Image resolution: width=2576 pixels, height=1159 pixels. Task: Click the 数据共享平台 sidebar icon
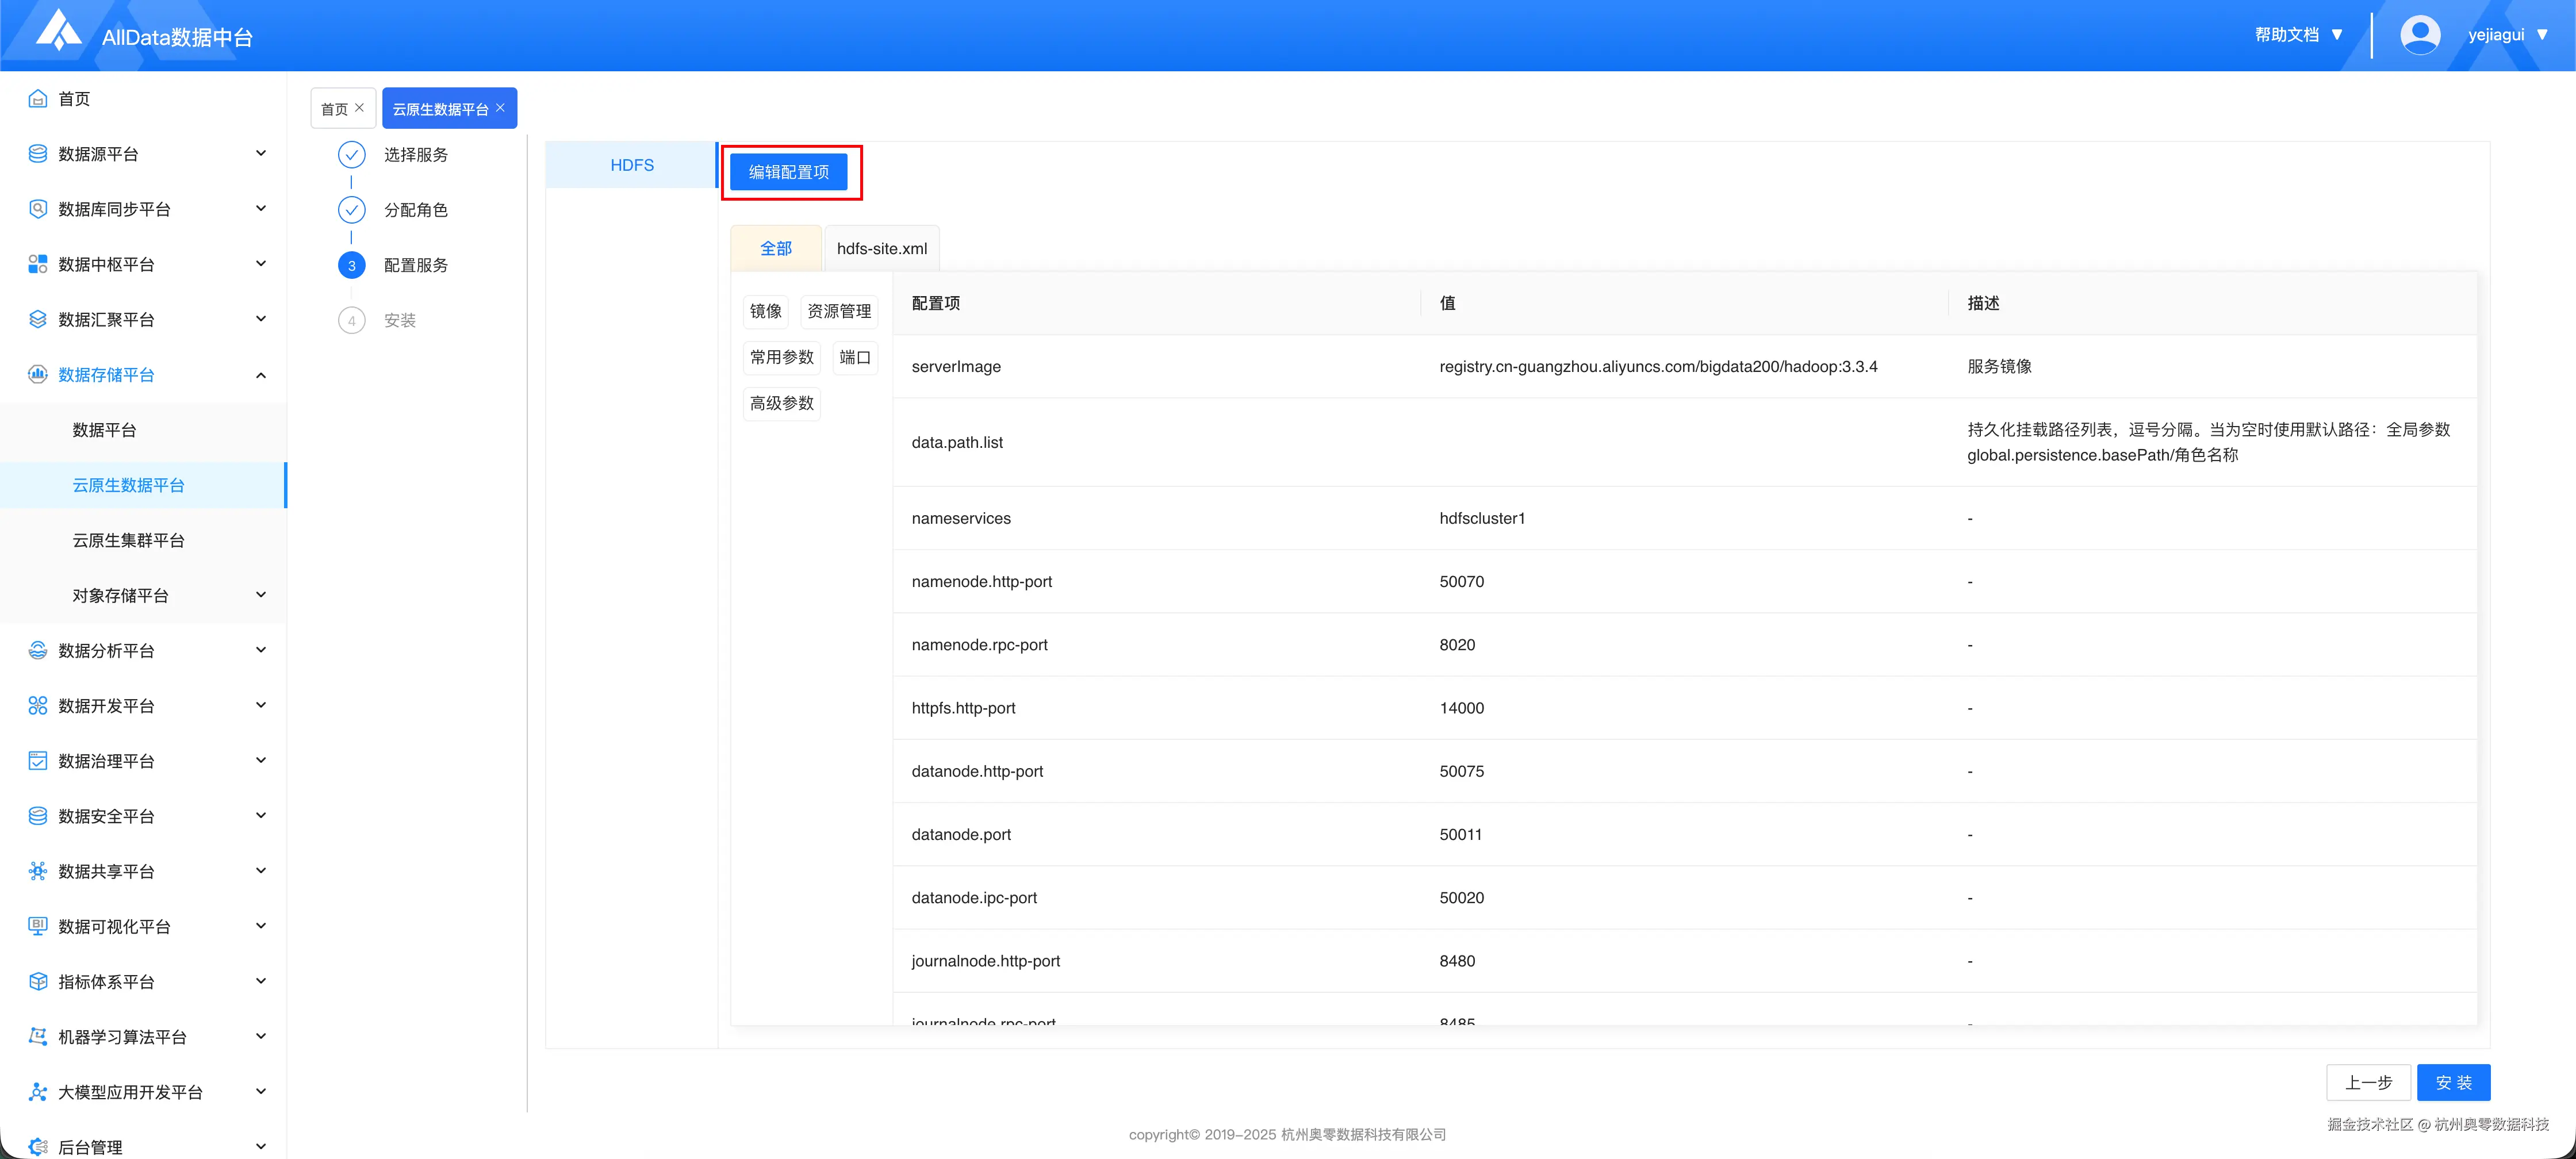point(38,871)
